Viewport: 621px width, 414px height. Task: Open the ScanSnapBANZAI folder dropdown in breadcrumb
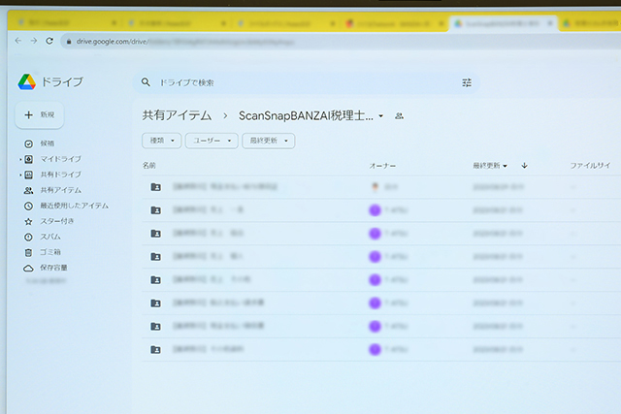pos(380,116)
